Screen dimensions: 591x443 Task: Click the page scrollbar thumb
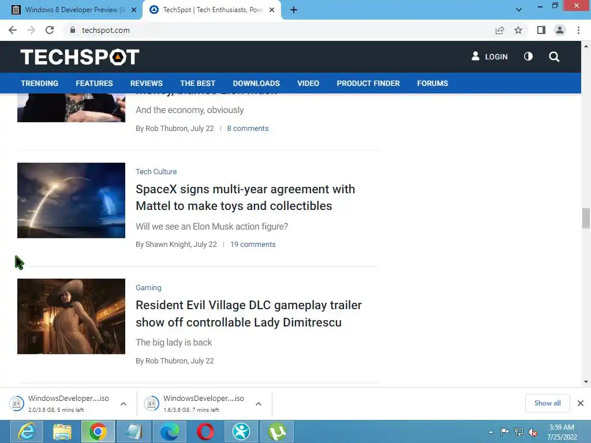pyautogui.click(x=586, y=218)
